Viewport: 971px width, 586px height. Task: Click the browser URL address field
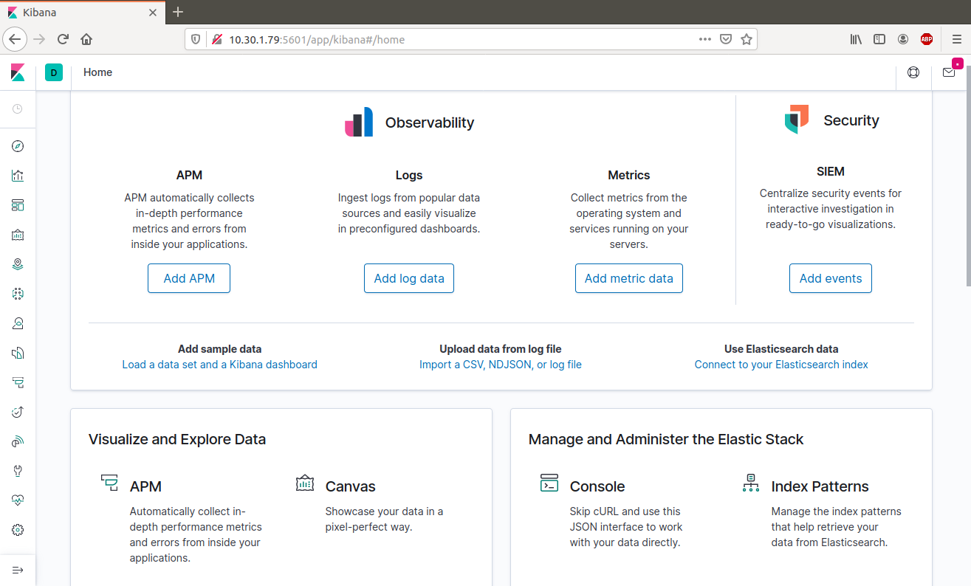click(x=458, y=39)
